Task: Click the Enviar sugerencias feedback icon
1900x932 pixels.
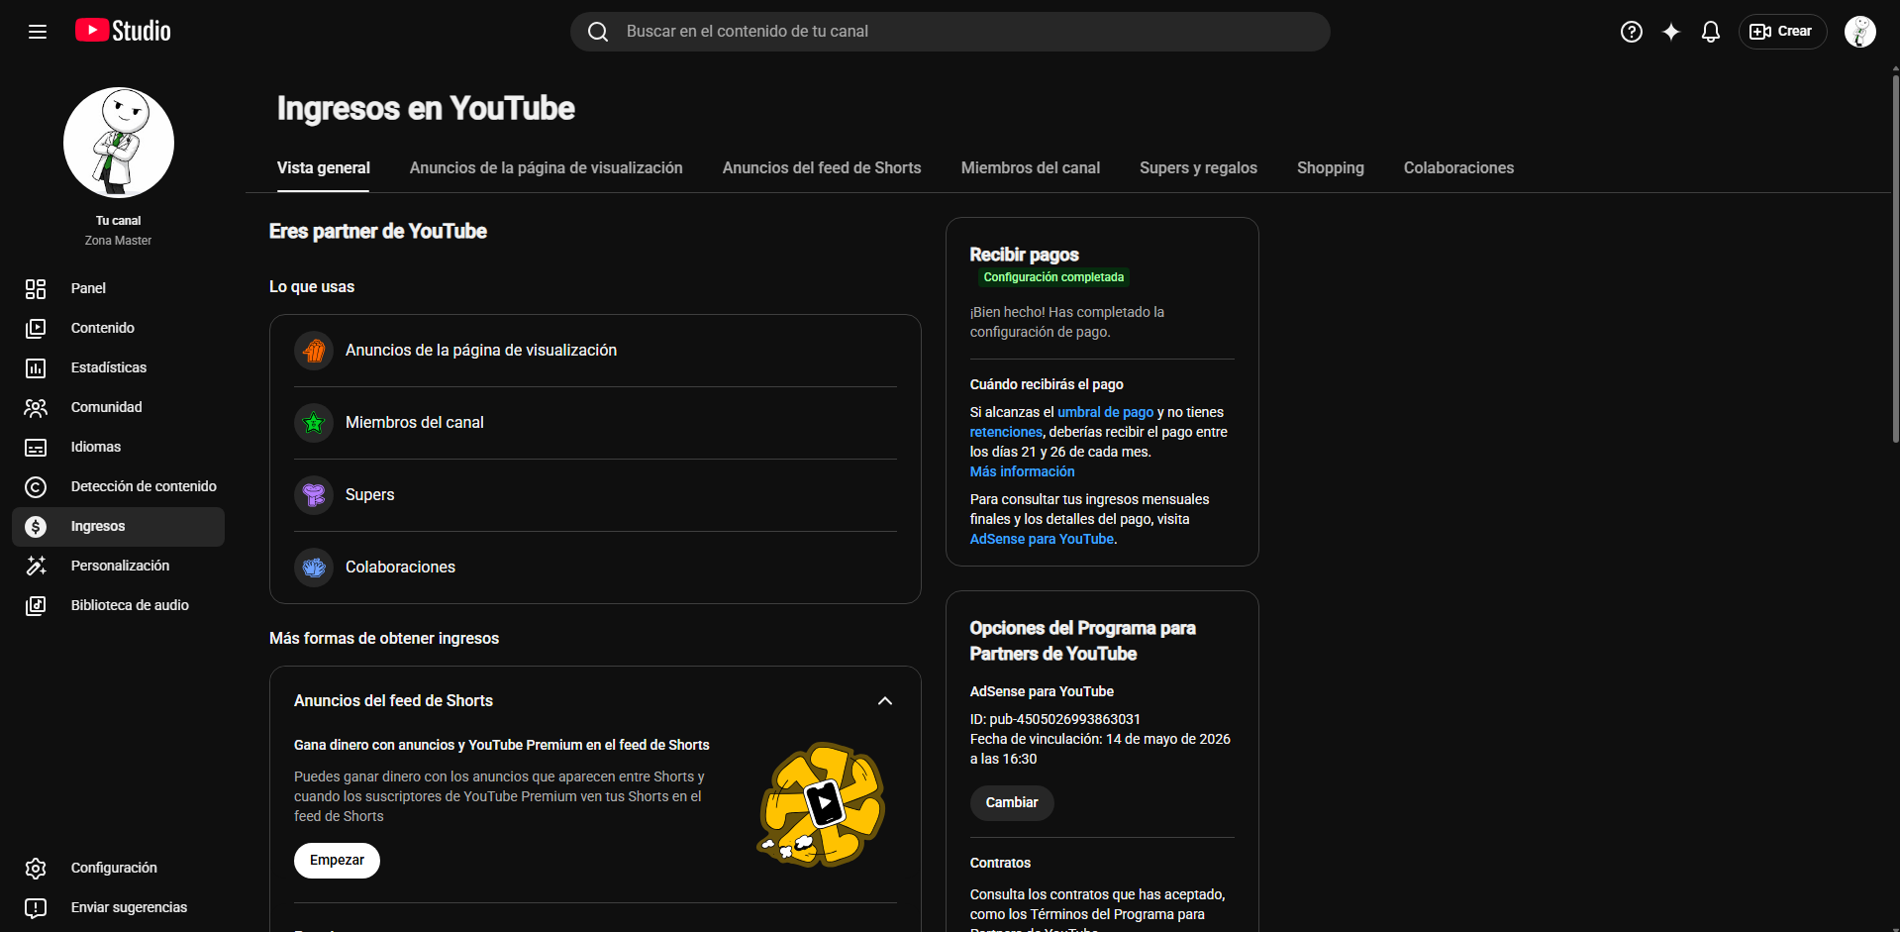Action: [x=36, y=907]
